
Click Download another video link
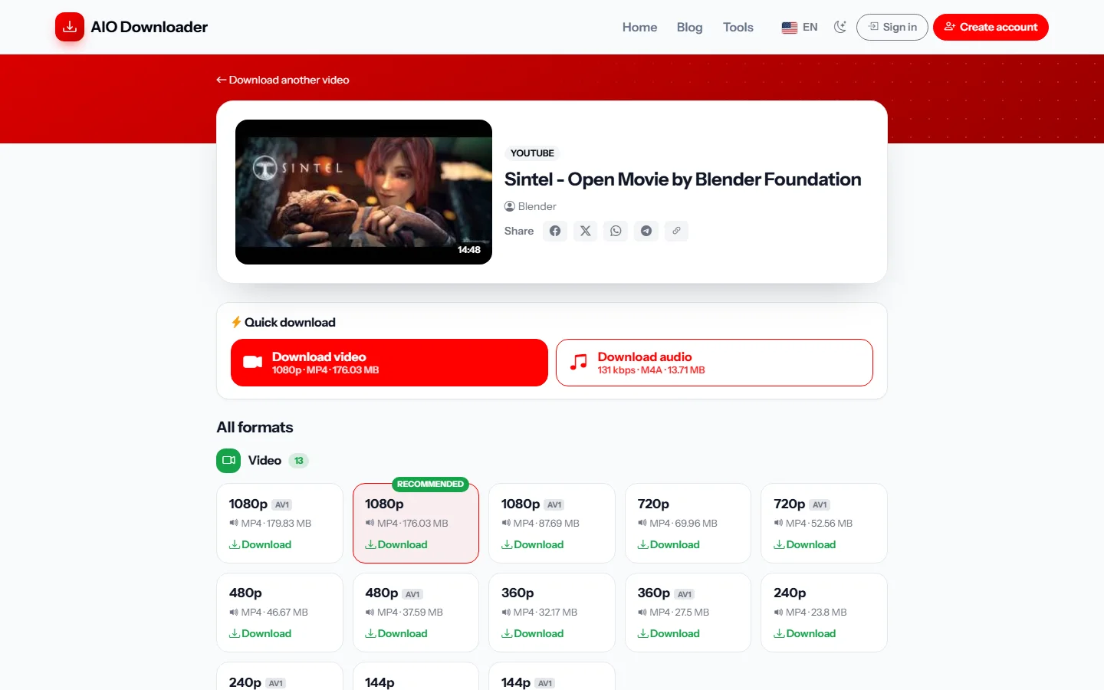click(283, 80)
